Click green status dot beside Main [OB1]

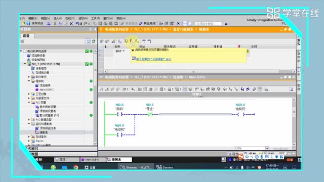point(91,89)
